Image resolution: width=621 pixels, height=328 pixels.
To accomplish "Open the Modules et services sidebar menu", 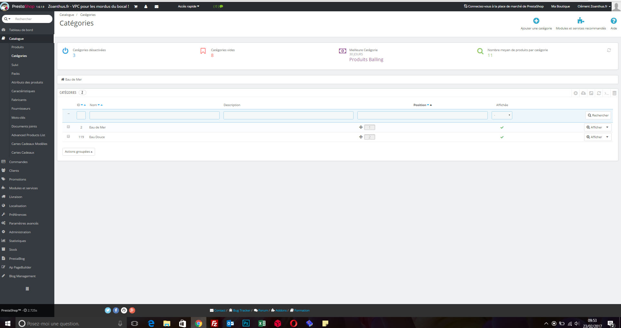I will pyautogui.click(x=23, y=188).
